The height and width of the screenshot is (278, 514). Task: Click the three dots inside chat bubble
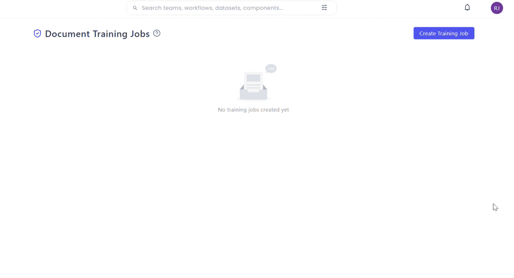pos(271,69)
